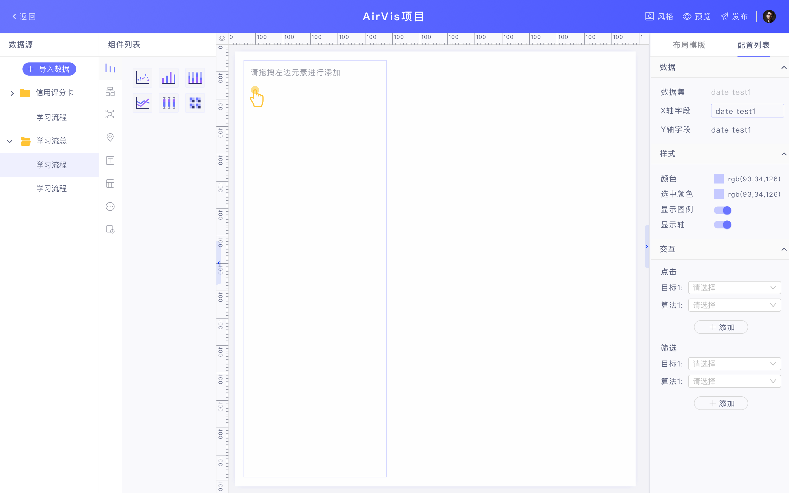
Task: Select 学习流程 under 信用评分卡
Action: 51,117
